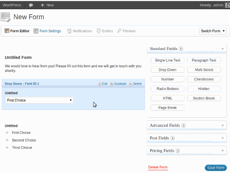Add a Single Line Text field

(168, 60)
